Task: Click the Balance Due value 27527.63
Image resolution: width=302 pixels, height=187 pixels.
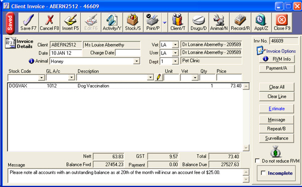Action: (x=224, y=164)
